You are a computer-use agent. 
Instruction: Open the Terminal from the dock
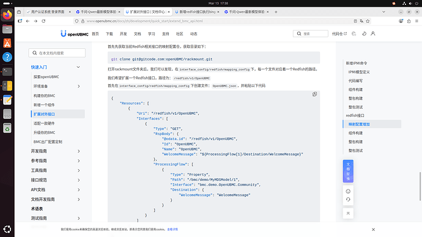[x=7, y=71]
